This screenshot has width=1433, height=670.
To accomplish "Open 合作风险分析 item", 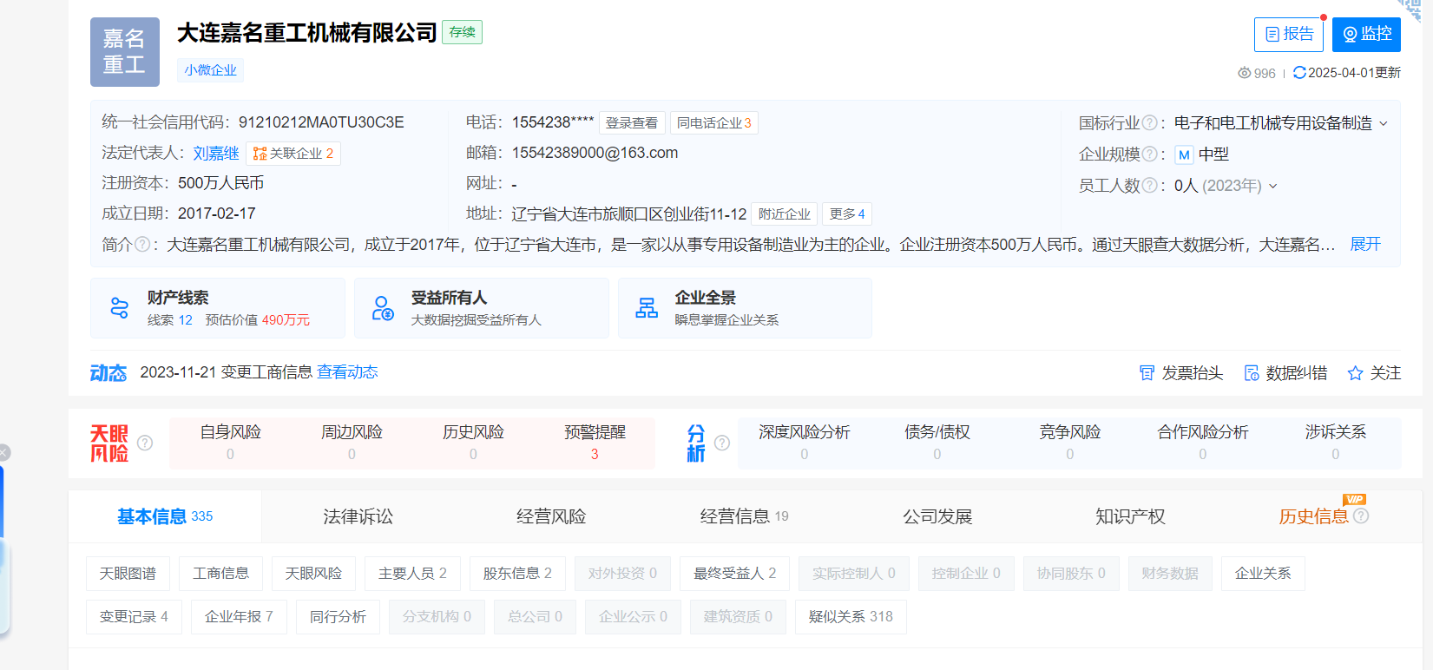I will 1203,443.
